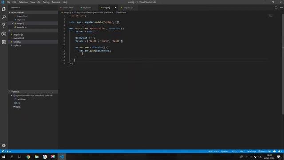Viewport: 284px width, 160px height.
Task: Open the File menu
Action: pyautogui.click(x=8, y=2)
